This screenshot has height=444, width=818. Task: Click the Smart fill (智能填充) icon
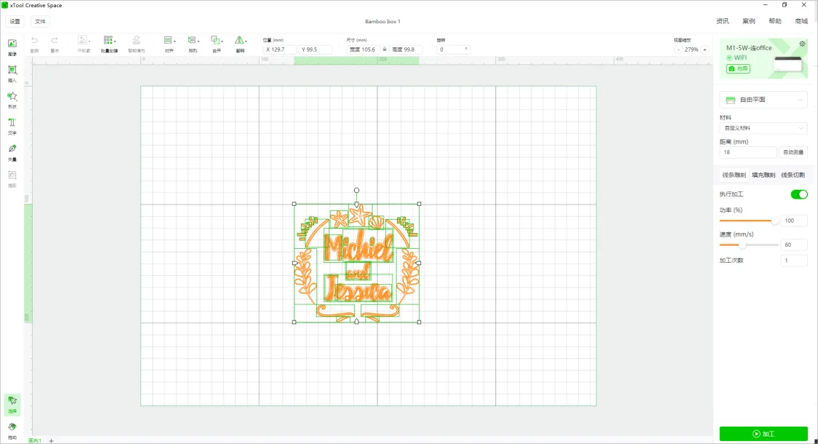point(136,40)
